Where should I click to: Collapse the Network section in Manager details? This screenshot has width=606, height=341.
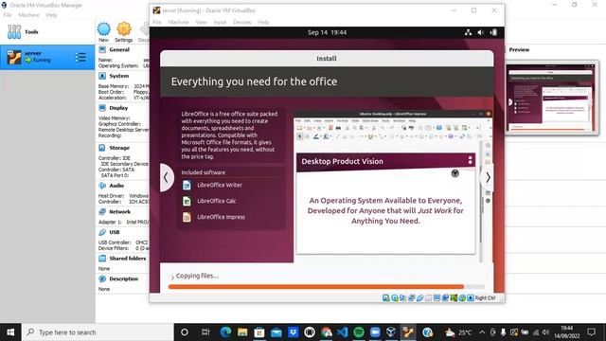pos(120,212)
